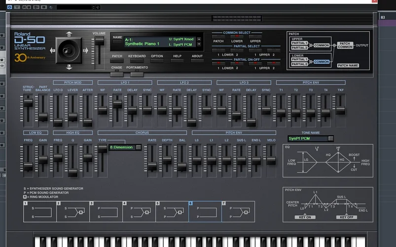396x247 pixels.
Task: Click the Write automation W icon
Action: coord(29,7)
